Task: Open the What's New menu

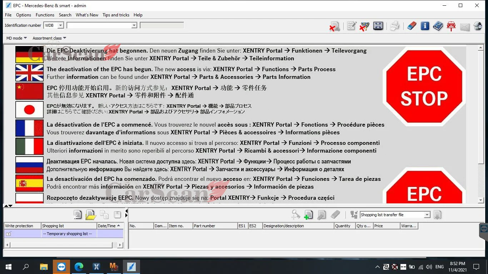Action: coord(87,15)
